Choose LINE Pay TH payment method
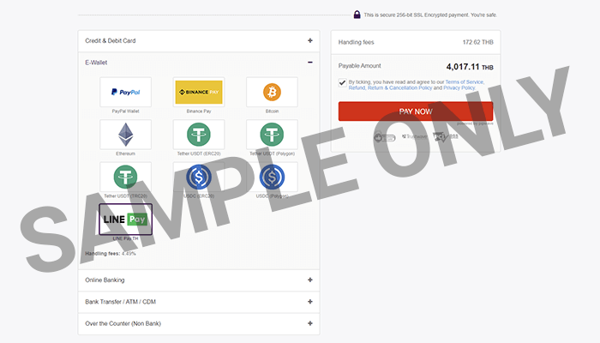Screen dimensions: 600x343 (125, 220)
